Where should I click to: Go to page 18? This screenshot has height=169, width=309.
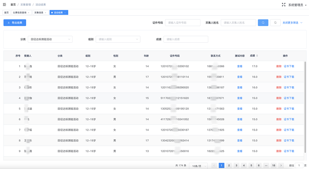[273, 166]
